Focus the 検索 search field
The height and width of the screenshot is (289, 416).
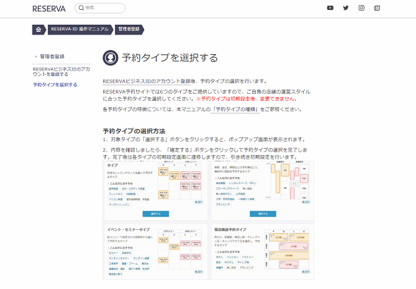coord(100,8)
